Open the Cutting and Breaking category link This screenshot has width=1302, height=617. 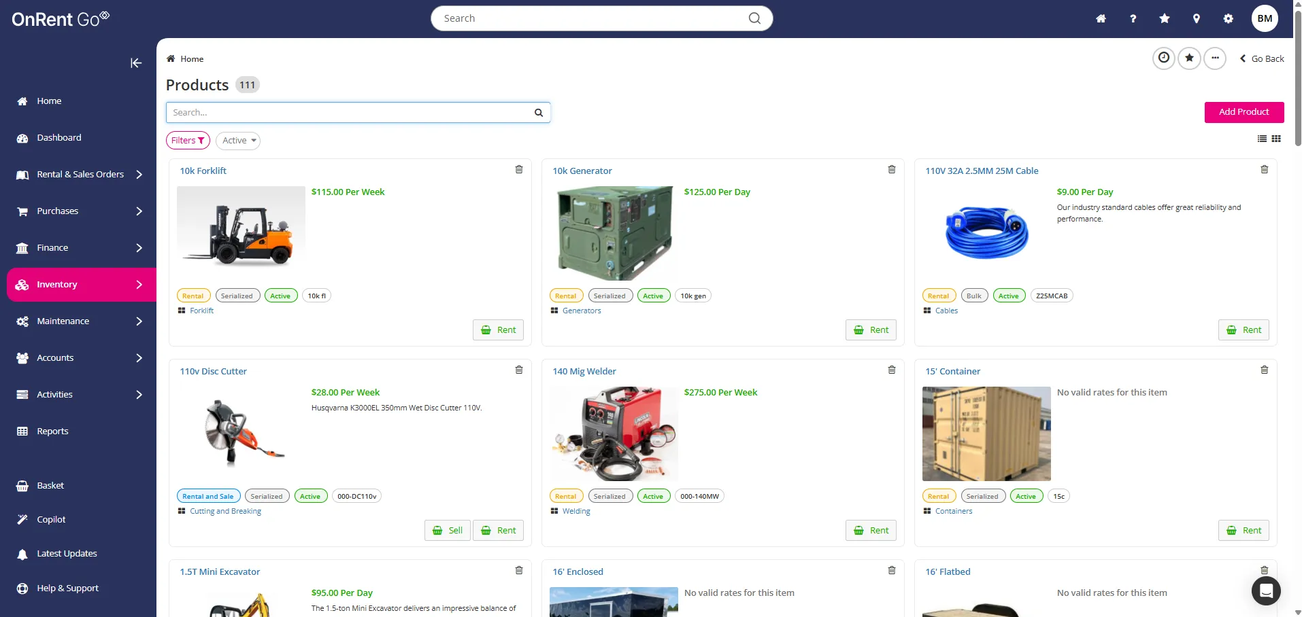pos(225,511)
